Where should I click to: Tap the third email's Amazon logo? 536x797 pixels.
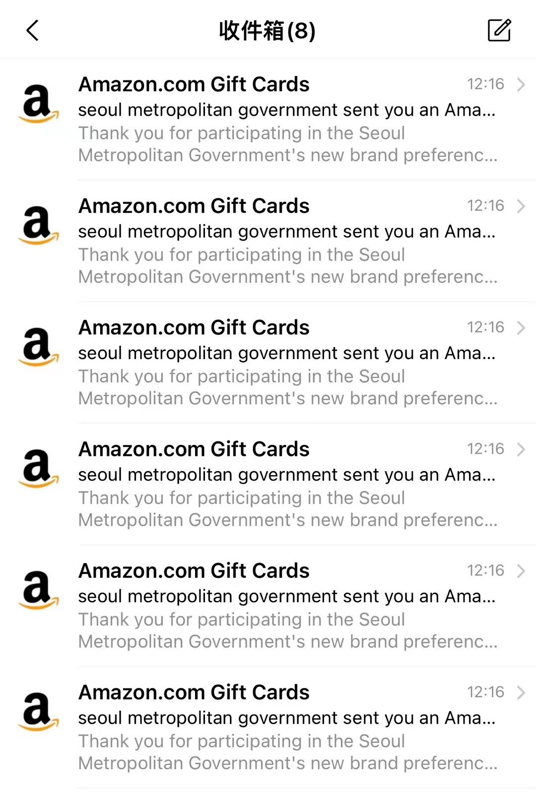tap(38, 346)
